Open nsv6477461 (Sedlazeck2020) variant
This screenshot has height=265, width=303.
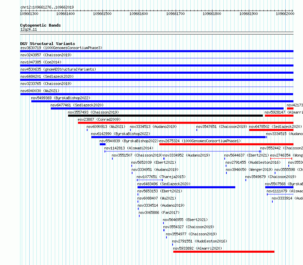coord(77,105)
